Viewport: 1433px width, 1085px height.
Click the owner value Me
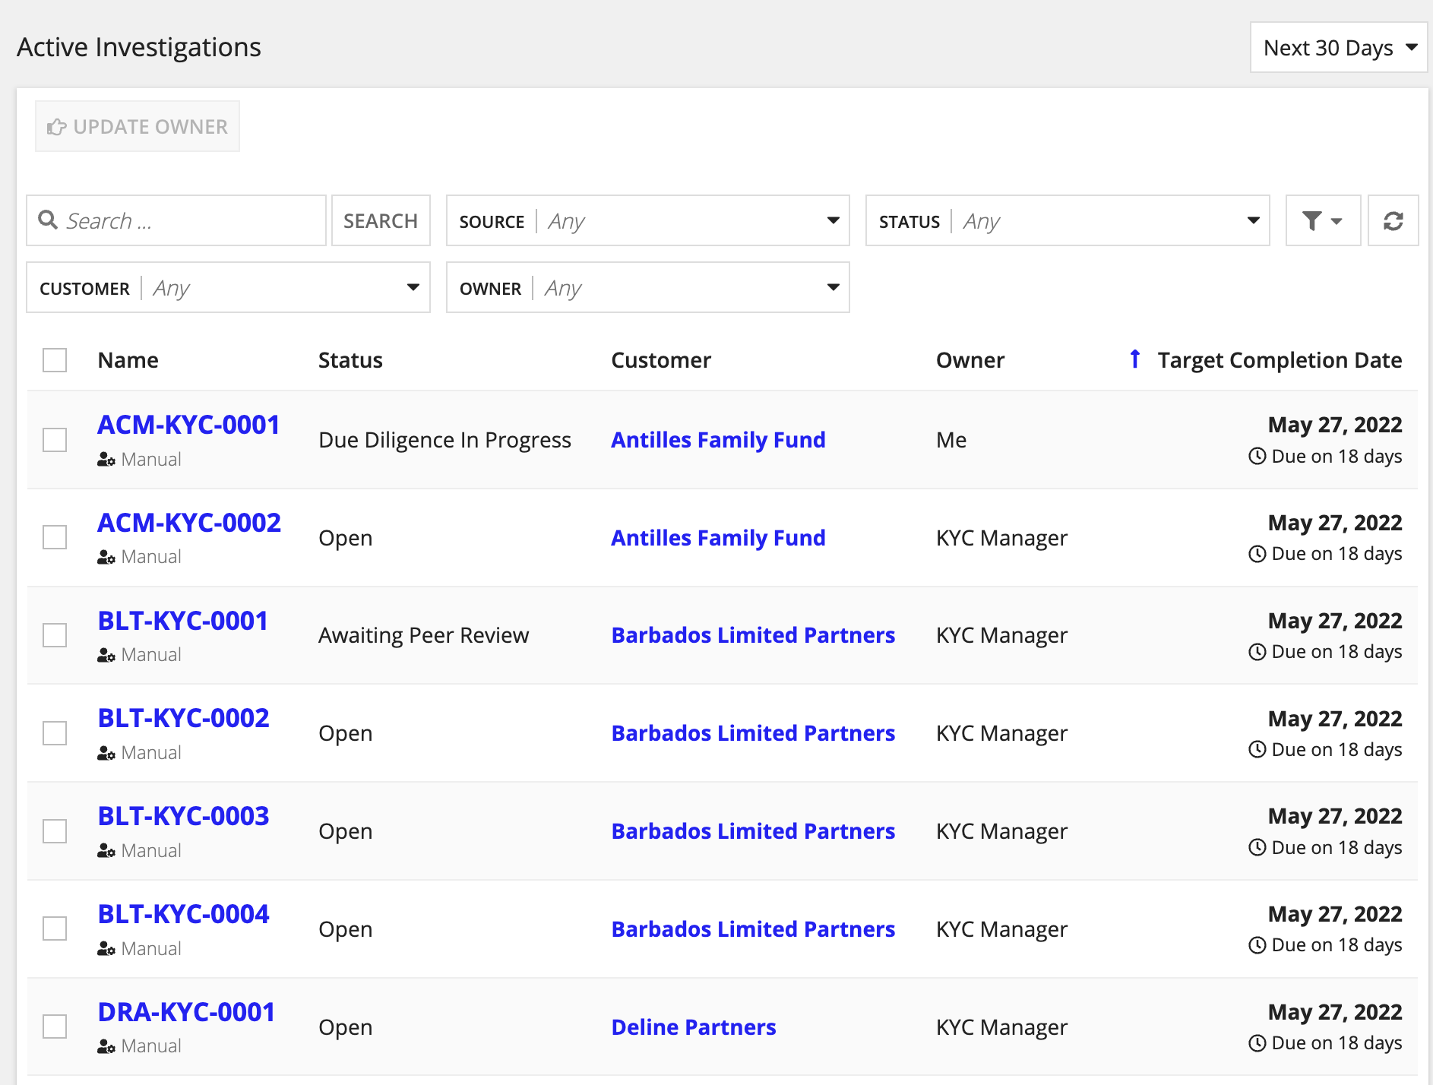point(951,440)
